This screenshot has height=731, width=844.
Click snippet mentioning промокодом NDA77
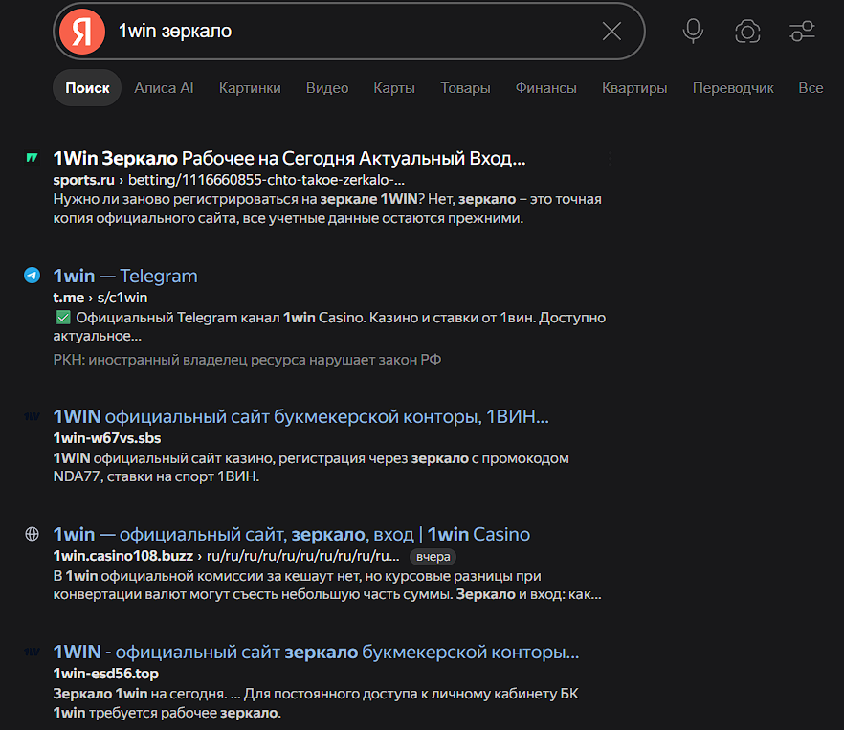click(x=311, y=467)
